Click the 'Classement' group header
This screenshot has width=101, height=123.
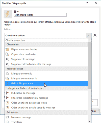point(46,44)
